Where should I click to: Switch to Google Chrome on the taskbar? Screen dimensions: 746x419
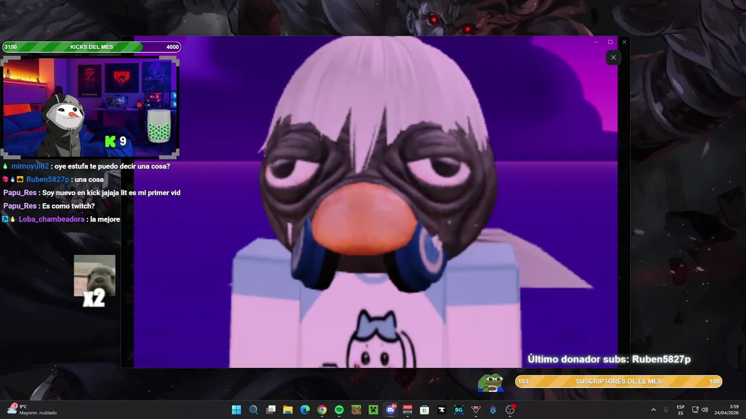tap(322, 410)
